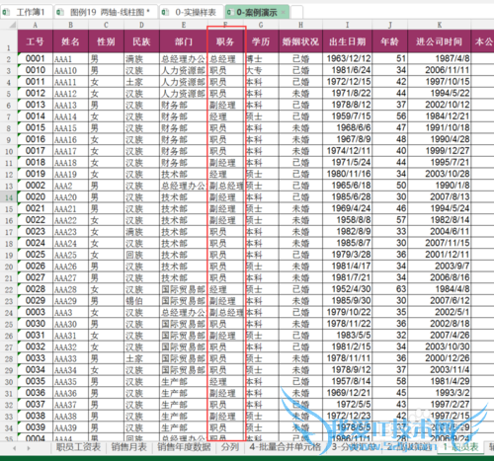Open the 销售月表 sheet tab
Image resolution: width=494 pixels, height=461 pixels.
128,447
